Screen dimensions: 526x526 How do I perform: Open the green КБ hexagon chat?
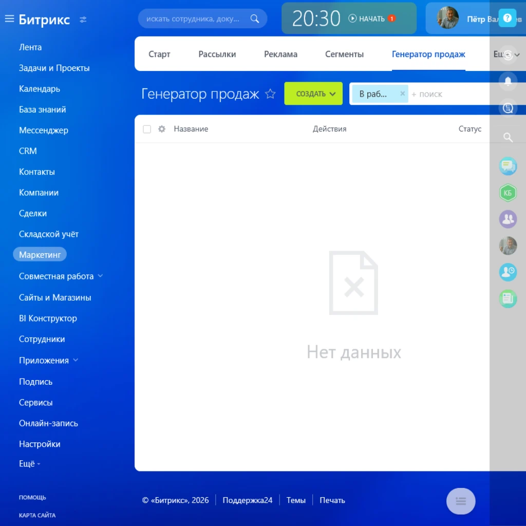(508, 193)
